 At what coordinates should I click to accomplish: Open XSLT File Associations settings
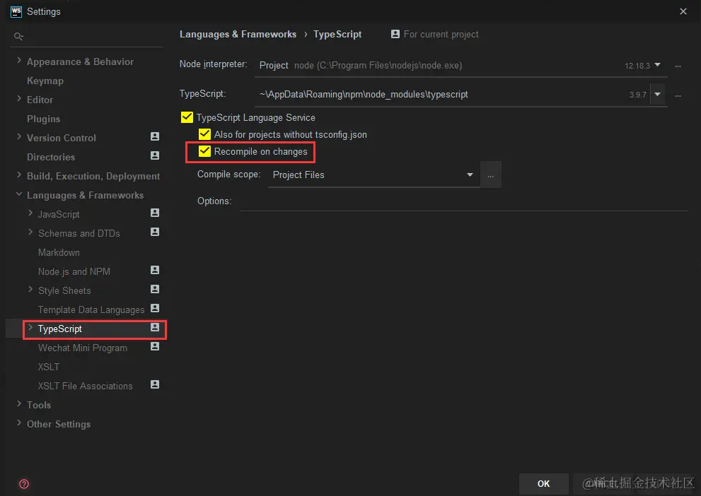point(86,386)
